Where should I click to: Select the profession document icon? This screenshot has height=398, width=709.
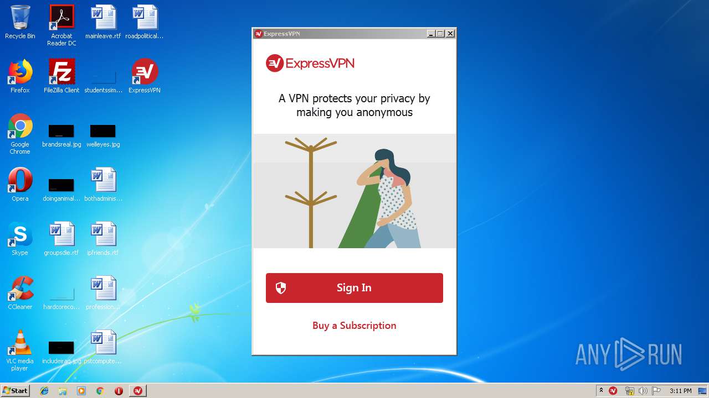click(103, 293)
